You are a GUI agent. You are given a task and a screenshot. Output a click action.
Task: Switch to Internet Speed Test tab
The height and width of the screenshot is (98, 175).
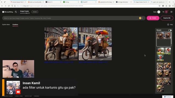(18, 2)
